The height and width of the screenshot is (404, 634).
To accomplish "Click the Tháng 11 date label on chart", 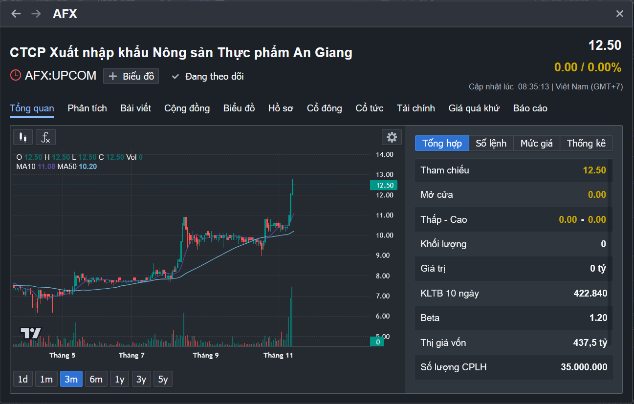I will pos(278,355).
